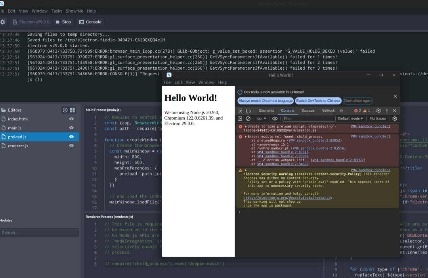Click the editors grid layout icon
This screenshot has height=278, width=428.
tap(73, 110)
